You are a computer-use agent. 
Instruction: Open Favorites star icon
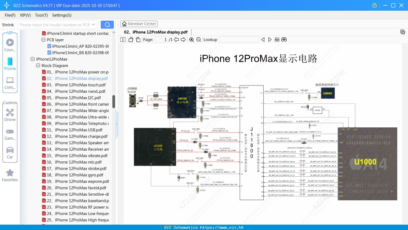pos(10,175)
